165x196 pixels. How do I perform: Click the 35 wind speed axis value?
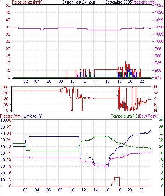point(8,27)
